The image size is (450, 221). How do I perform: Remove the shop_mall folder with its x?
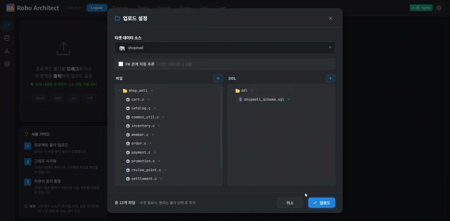tap(152, 91)
